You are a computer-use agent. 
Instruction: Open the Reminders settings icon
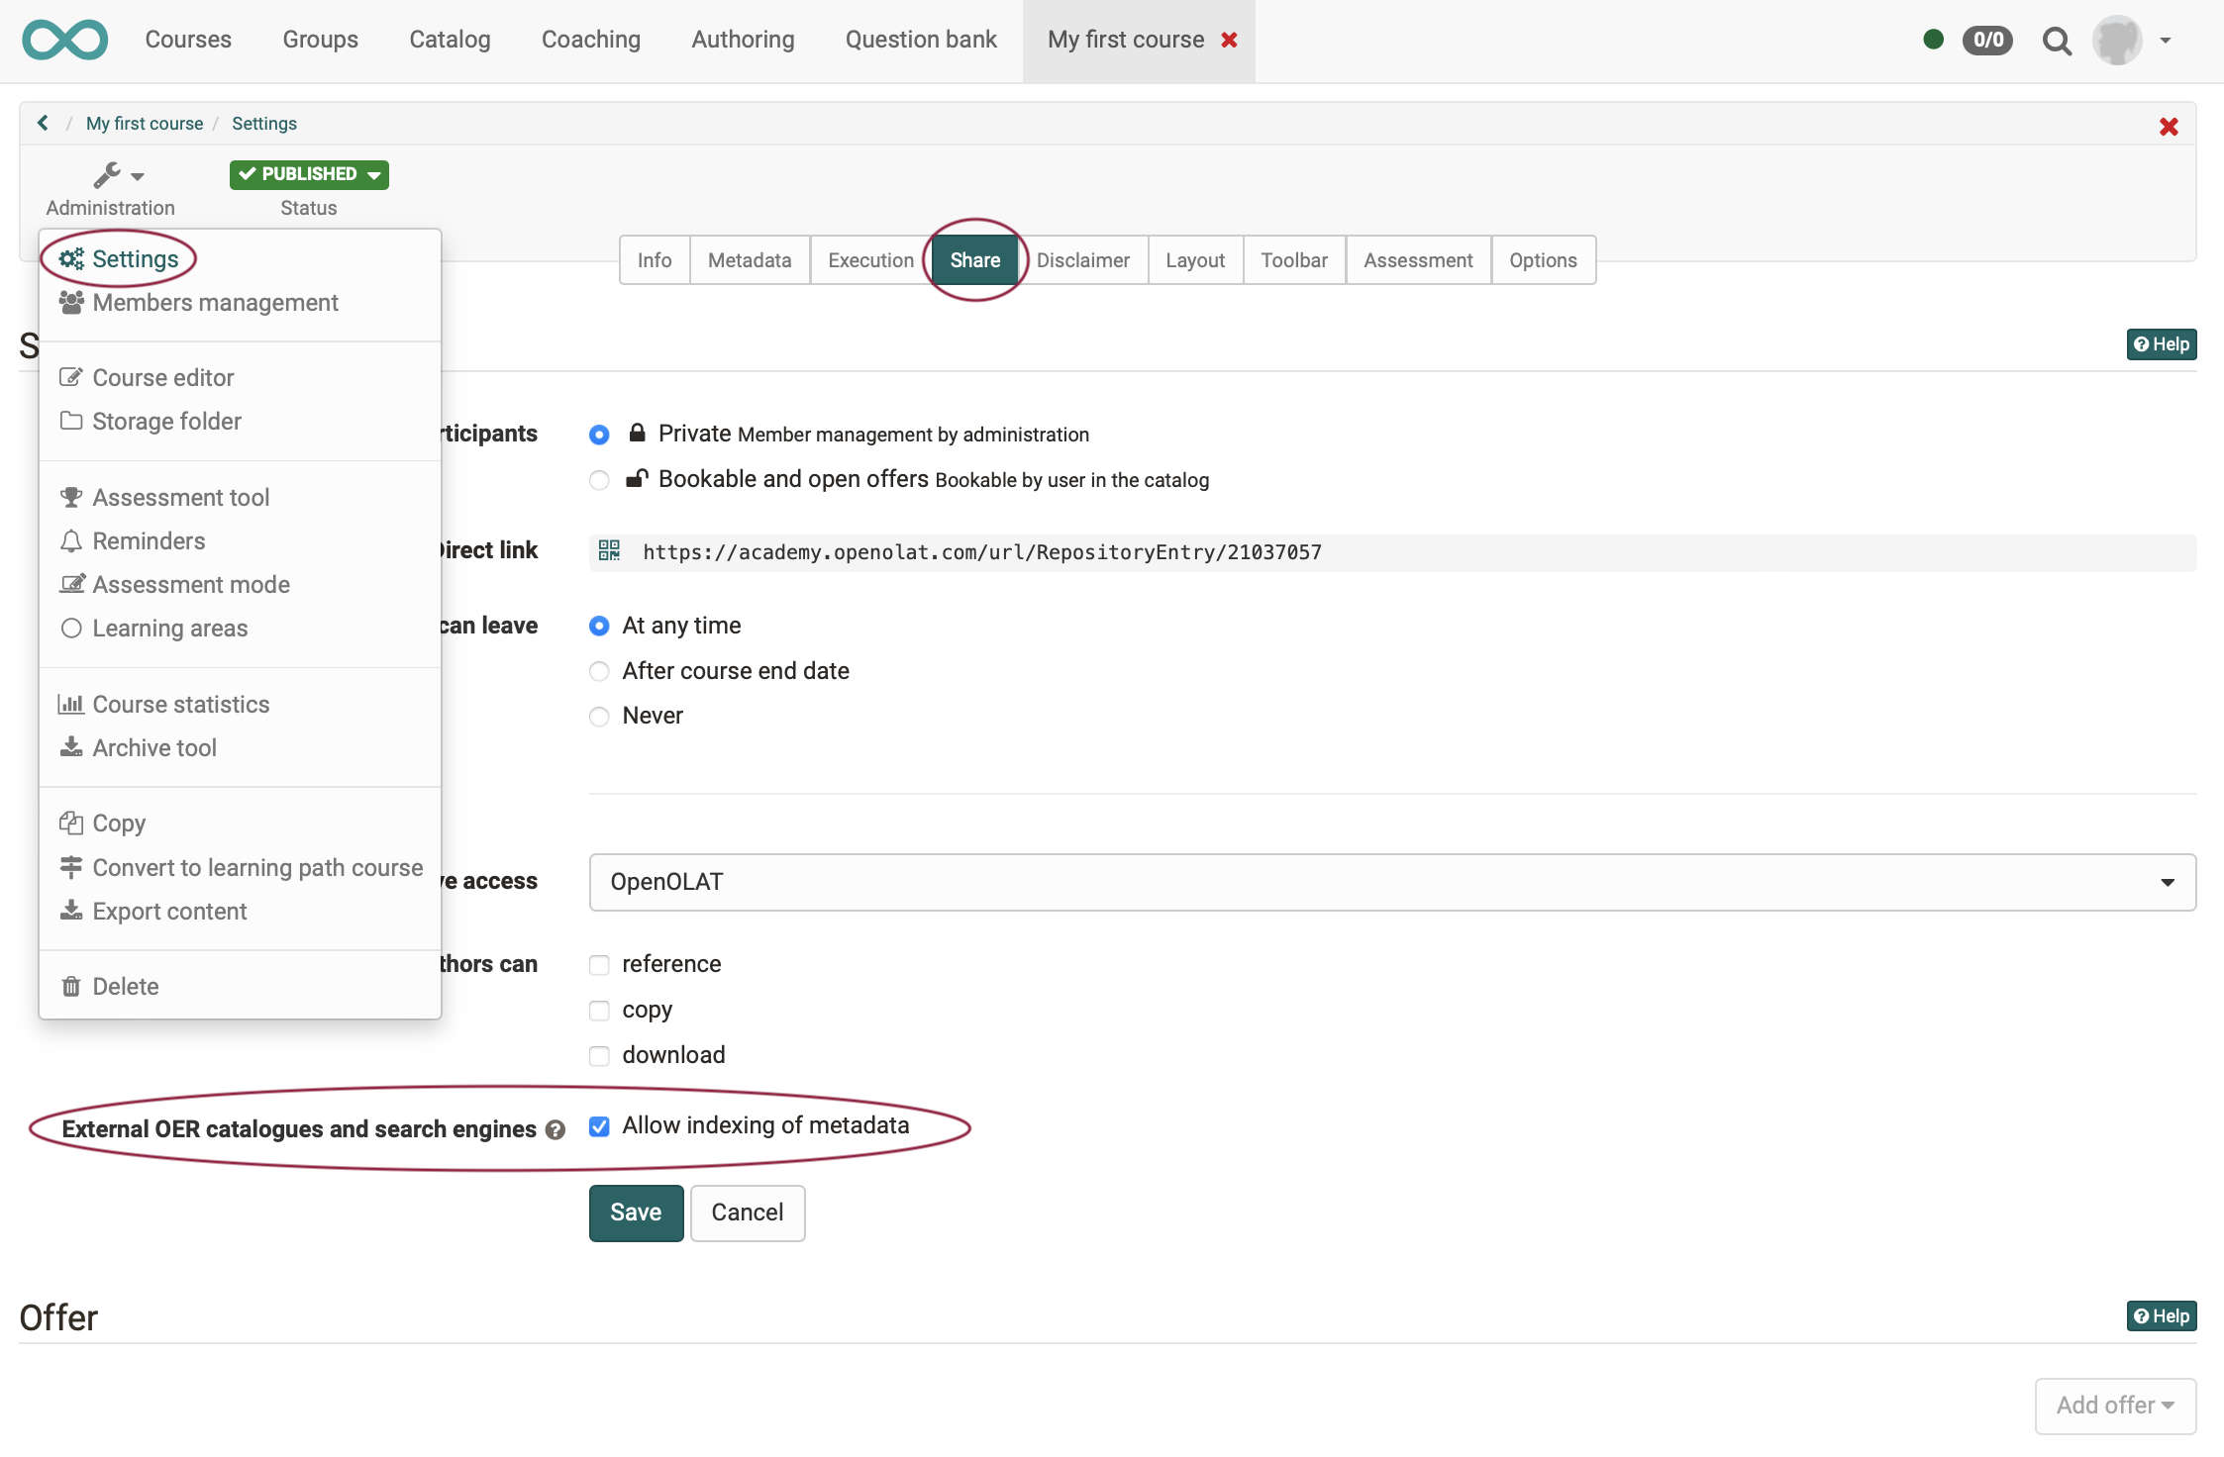pyautogui.click(x=70, y=539)
